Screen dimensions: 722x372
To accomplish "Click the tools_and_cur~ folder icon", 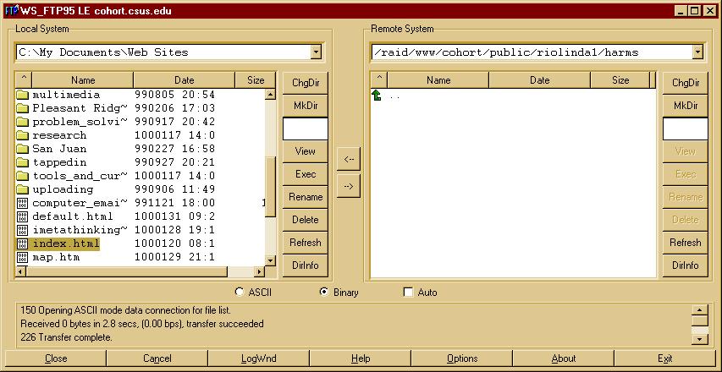I will (x=22, y=176).
